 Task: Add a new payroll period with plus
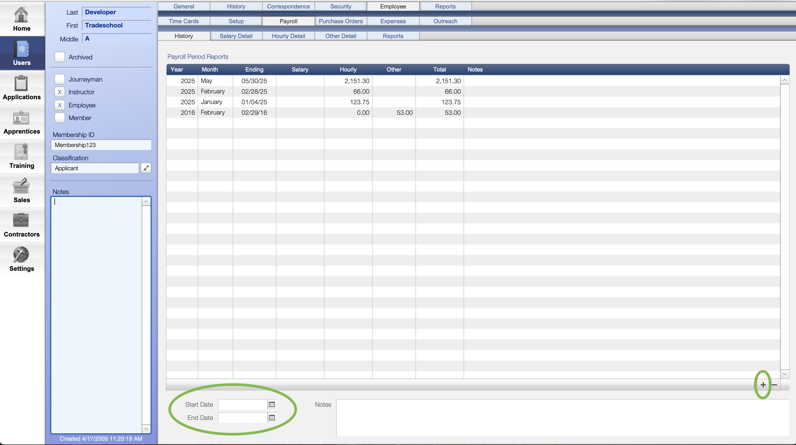[x=763, y=385]
